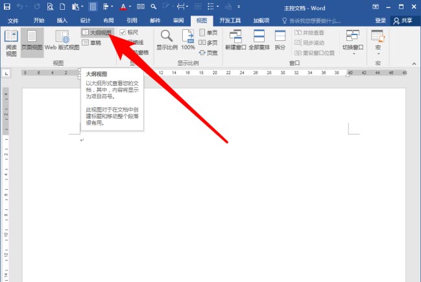Open the 加载项 Add-ins tab
Image resolution: width=421 pixels, height=282 pixels.
pos(261,20)
